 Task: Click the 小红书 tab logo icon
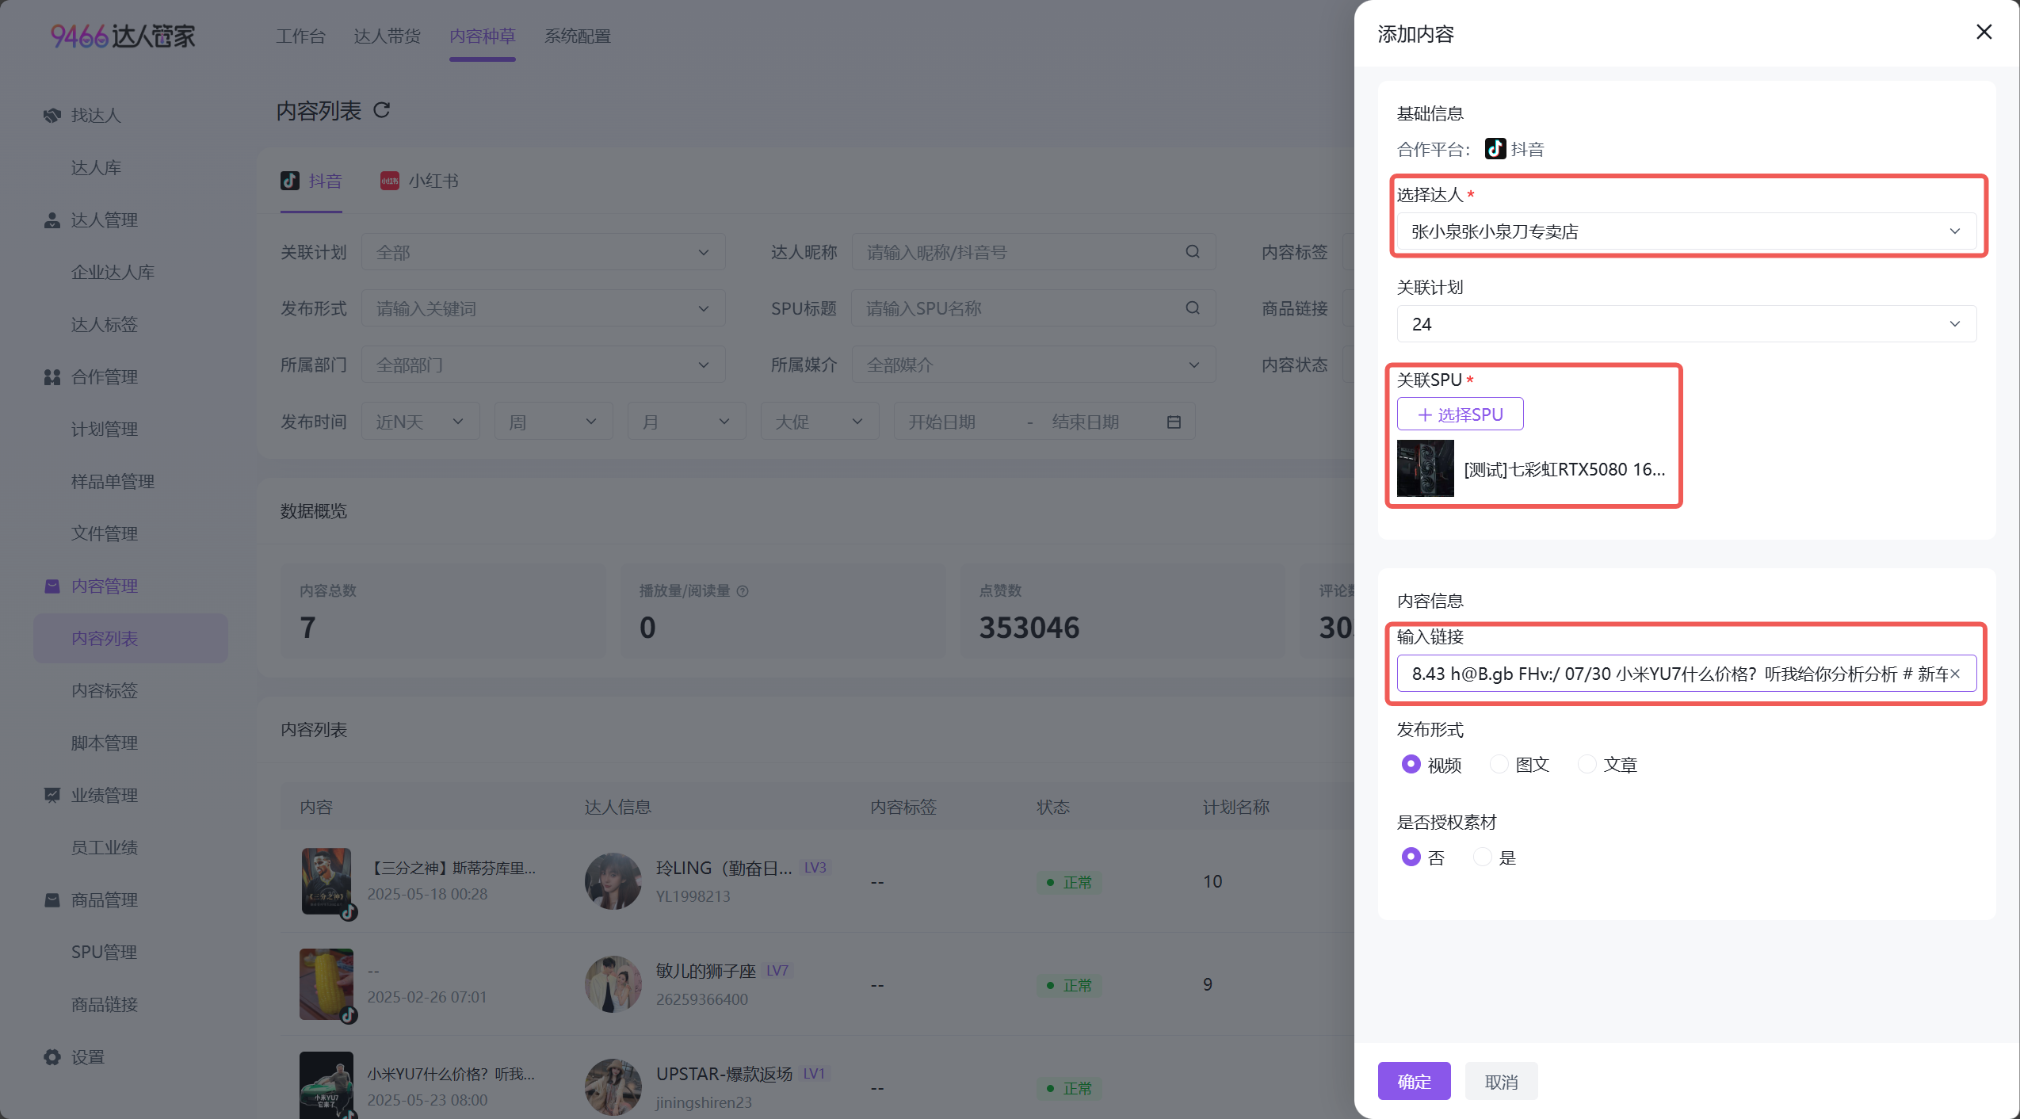(x=390, y=181)
